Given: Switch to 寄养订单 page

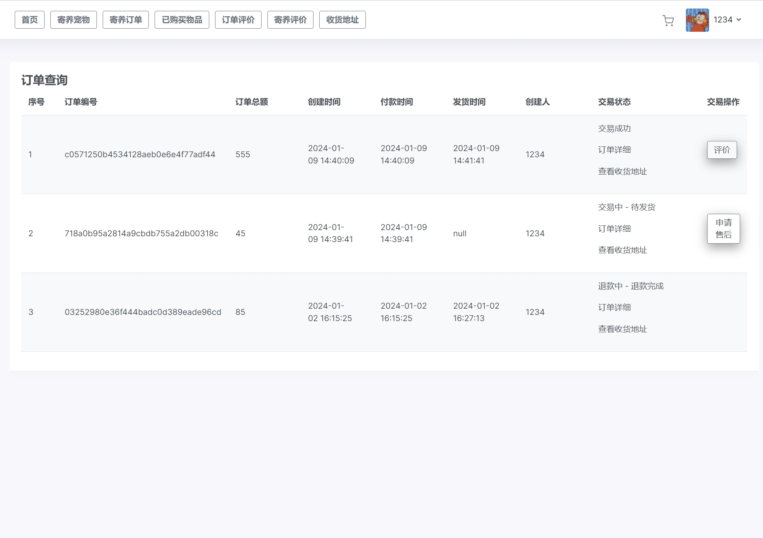Looking at the screenshot, I should (x=126, y=20).
